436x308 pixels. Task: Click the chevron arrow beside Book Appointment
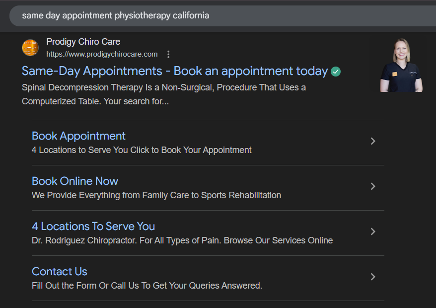click(x=373, y=141)
